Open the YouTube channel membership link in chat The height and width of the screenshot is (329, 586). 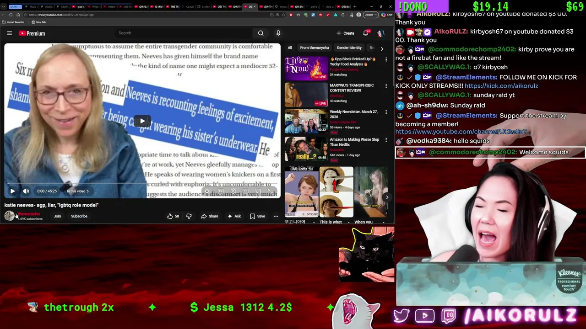(463, 132)
